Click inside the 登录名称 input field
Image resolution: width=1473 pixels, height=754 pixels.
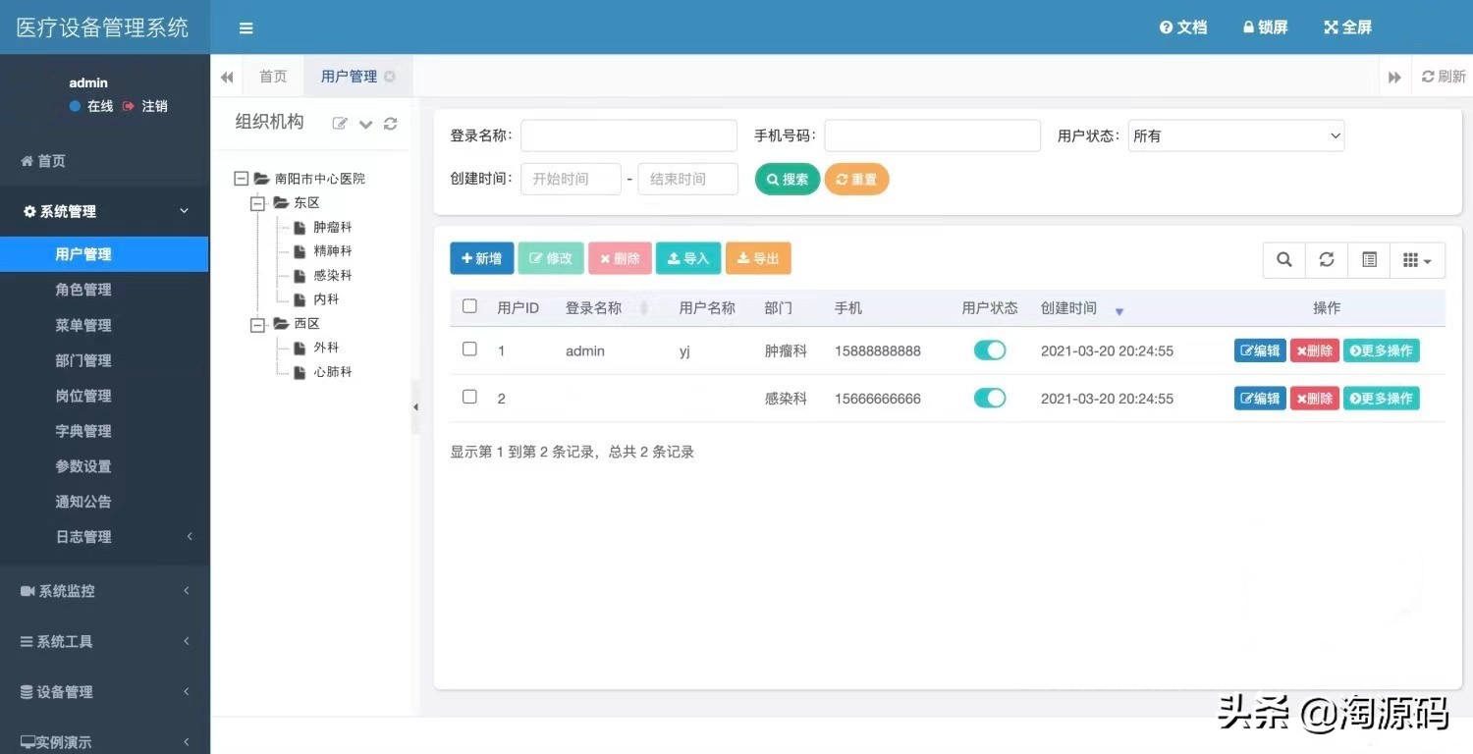(628, 135)
